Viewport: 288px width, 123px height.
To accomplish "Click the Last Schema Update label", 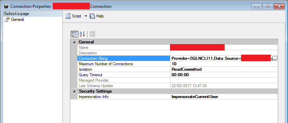I will 96,86.
